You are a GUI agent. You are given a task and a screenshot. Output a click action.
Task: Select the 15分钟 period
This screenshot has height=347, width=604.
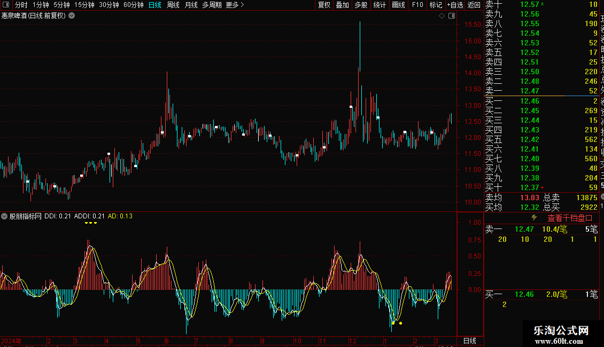(x=84, y=5)
